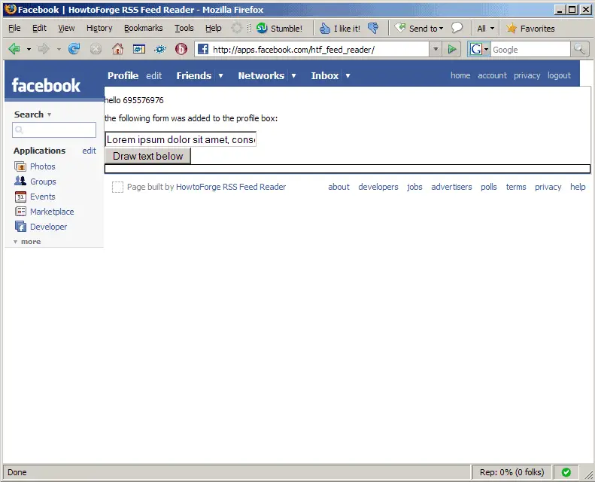
Task: Expand the more applications list
Action: click(x=27, y=242)
